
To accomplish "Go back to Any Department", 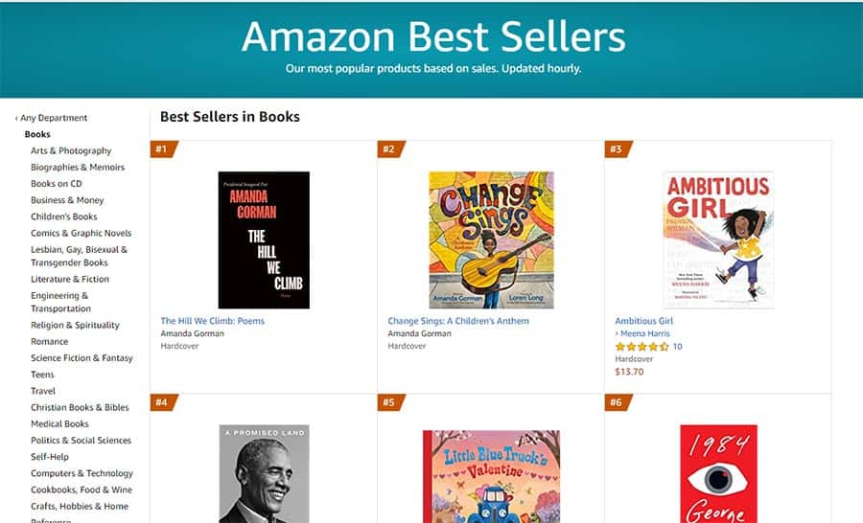I will coord(51,118).
